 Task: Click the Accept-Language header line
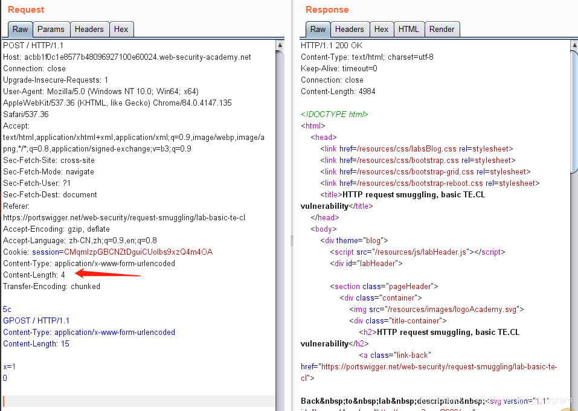pyautogui.click(x=80, y=240)
